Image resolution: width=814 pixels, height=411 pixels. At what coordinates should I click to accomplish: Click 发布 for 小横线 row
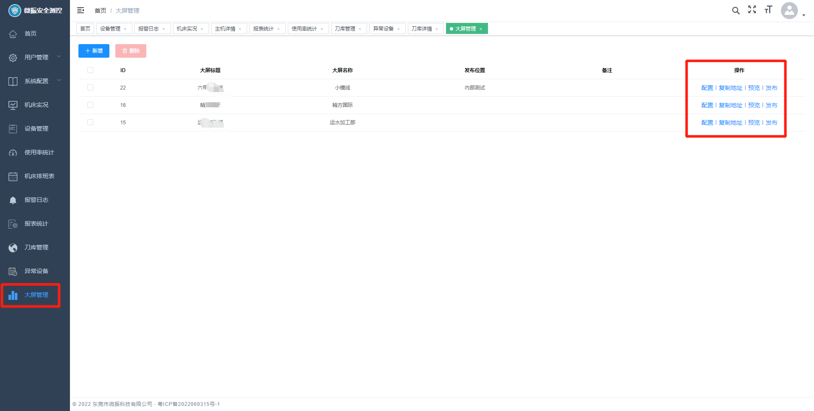click(771, 88)
